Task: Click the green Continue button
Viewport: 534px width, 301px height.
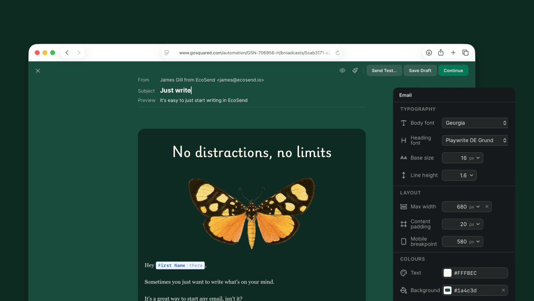Action: (x=453, y=70)
